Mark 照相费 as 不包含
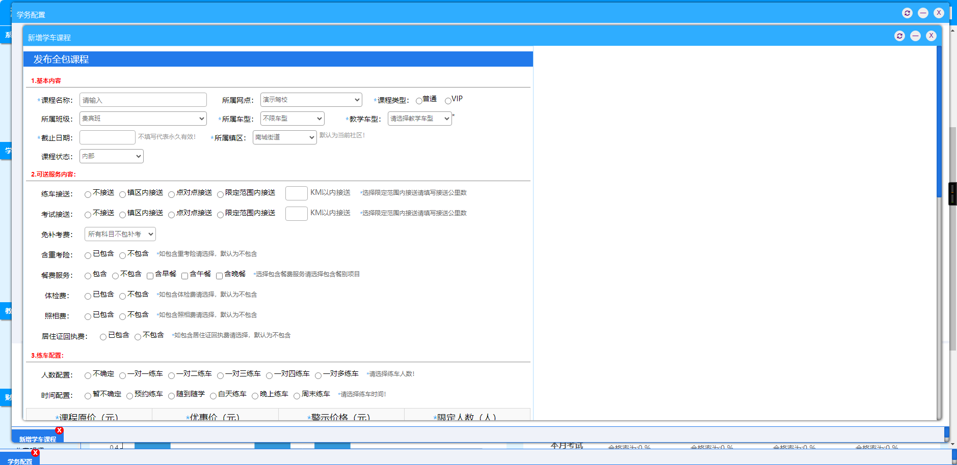 click(x=122, y=316)
